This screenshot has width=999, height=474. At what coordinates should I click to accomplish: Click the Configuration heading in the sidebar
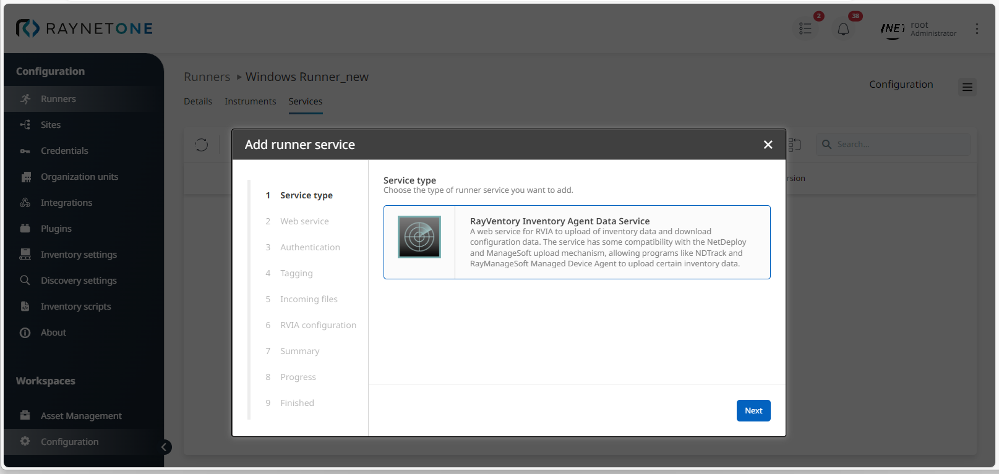click(x=51, y=72)
